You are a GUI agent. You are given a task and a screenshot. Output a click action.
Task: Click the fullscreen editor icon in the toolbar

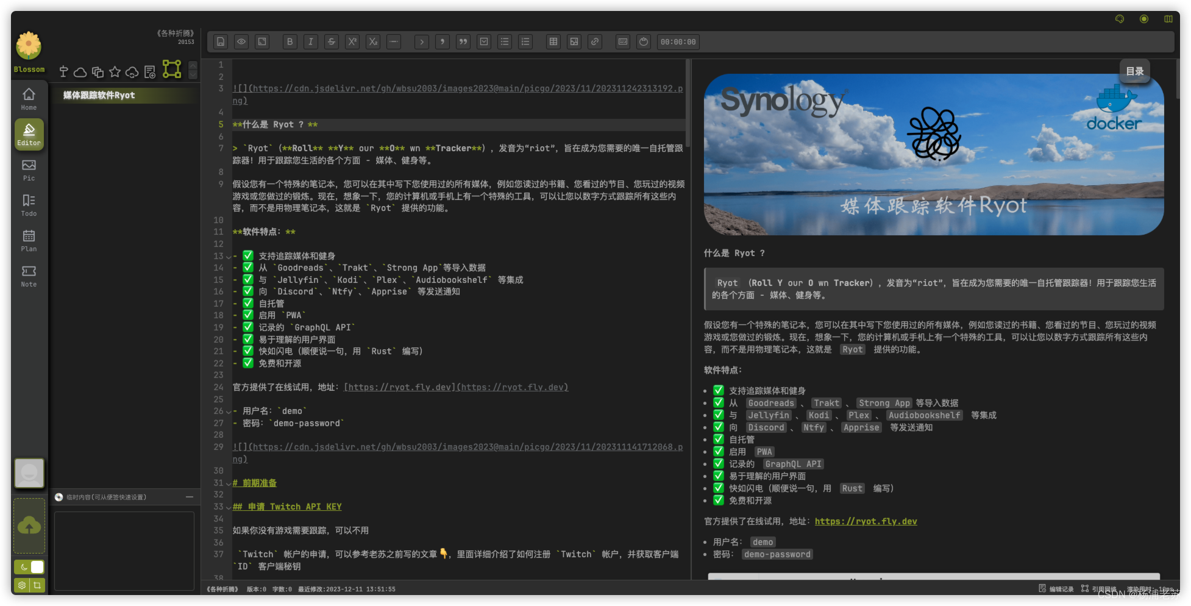[262, 42]
